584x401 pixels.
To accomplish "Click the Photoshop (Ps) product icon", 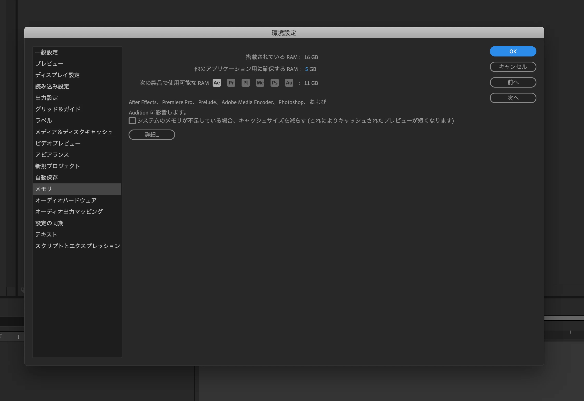I will click(274, 83).
